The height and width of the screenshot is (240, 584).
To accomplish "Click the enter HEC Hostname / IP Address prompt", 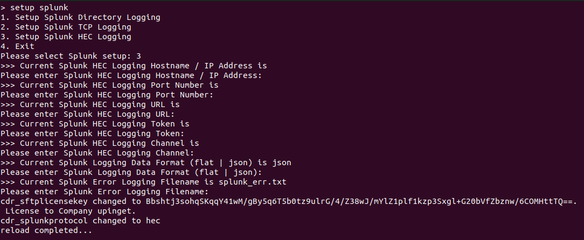I will pyautogui.click(x=131, y=75).
